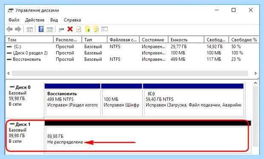Screen dimensions: 264x159
Task: Sort by the Тип column header
Action: [x=95, y=40]
